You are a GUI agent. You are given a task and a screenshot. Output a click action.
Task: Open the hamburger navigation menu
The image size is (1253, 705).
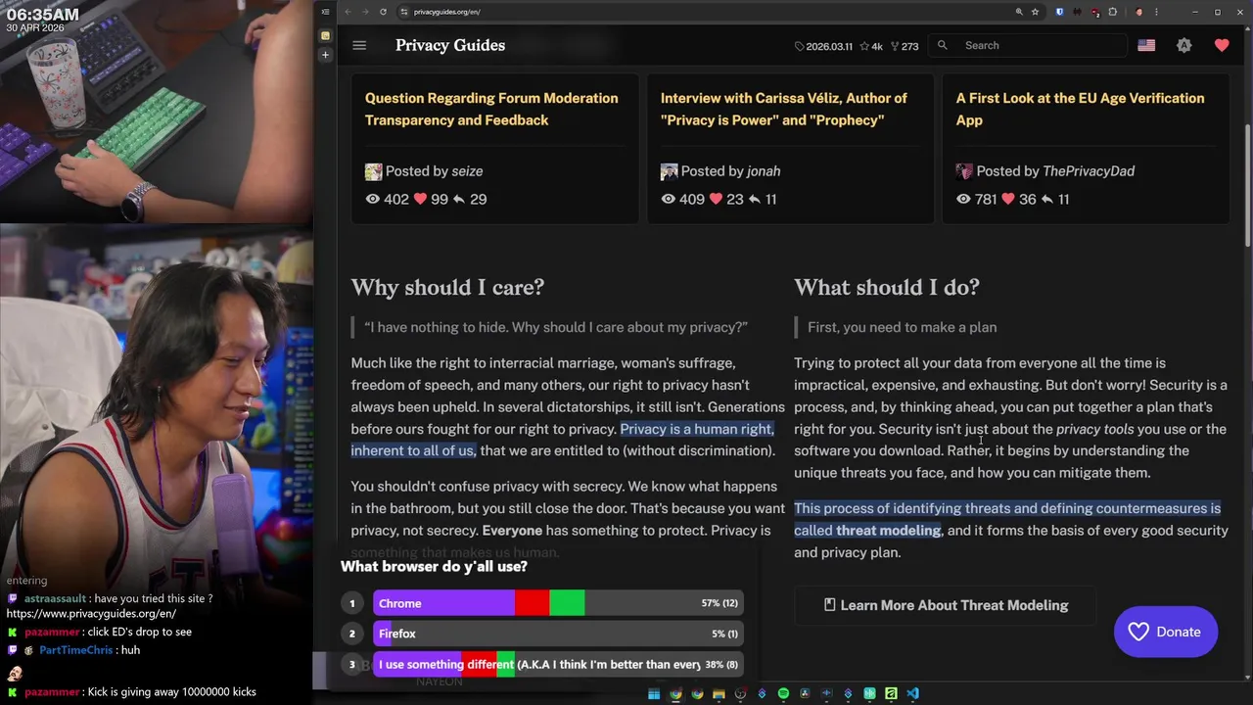[359, 45]
